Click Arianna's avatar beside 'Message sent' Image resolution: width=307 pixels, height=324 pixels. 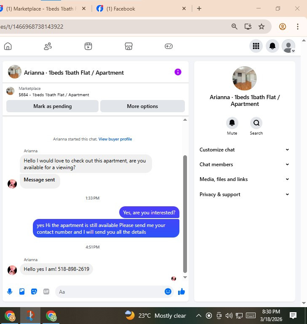12,184
